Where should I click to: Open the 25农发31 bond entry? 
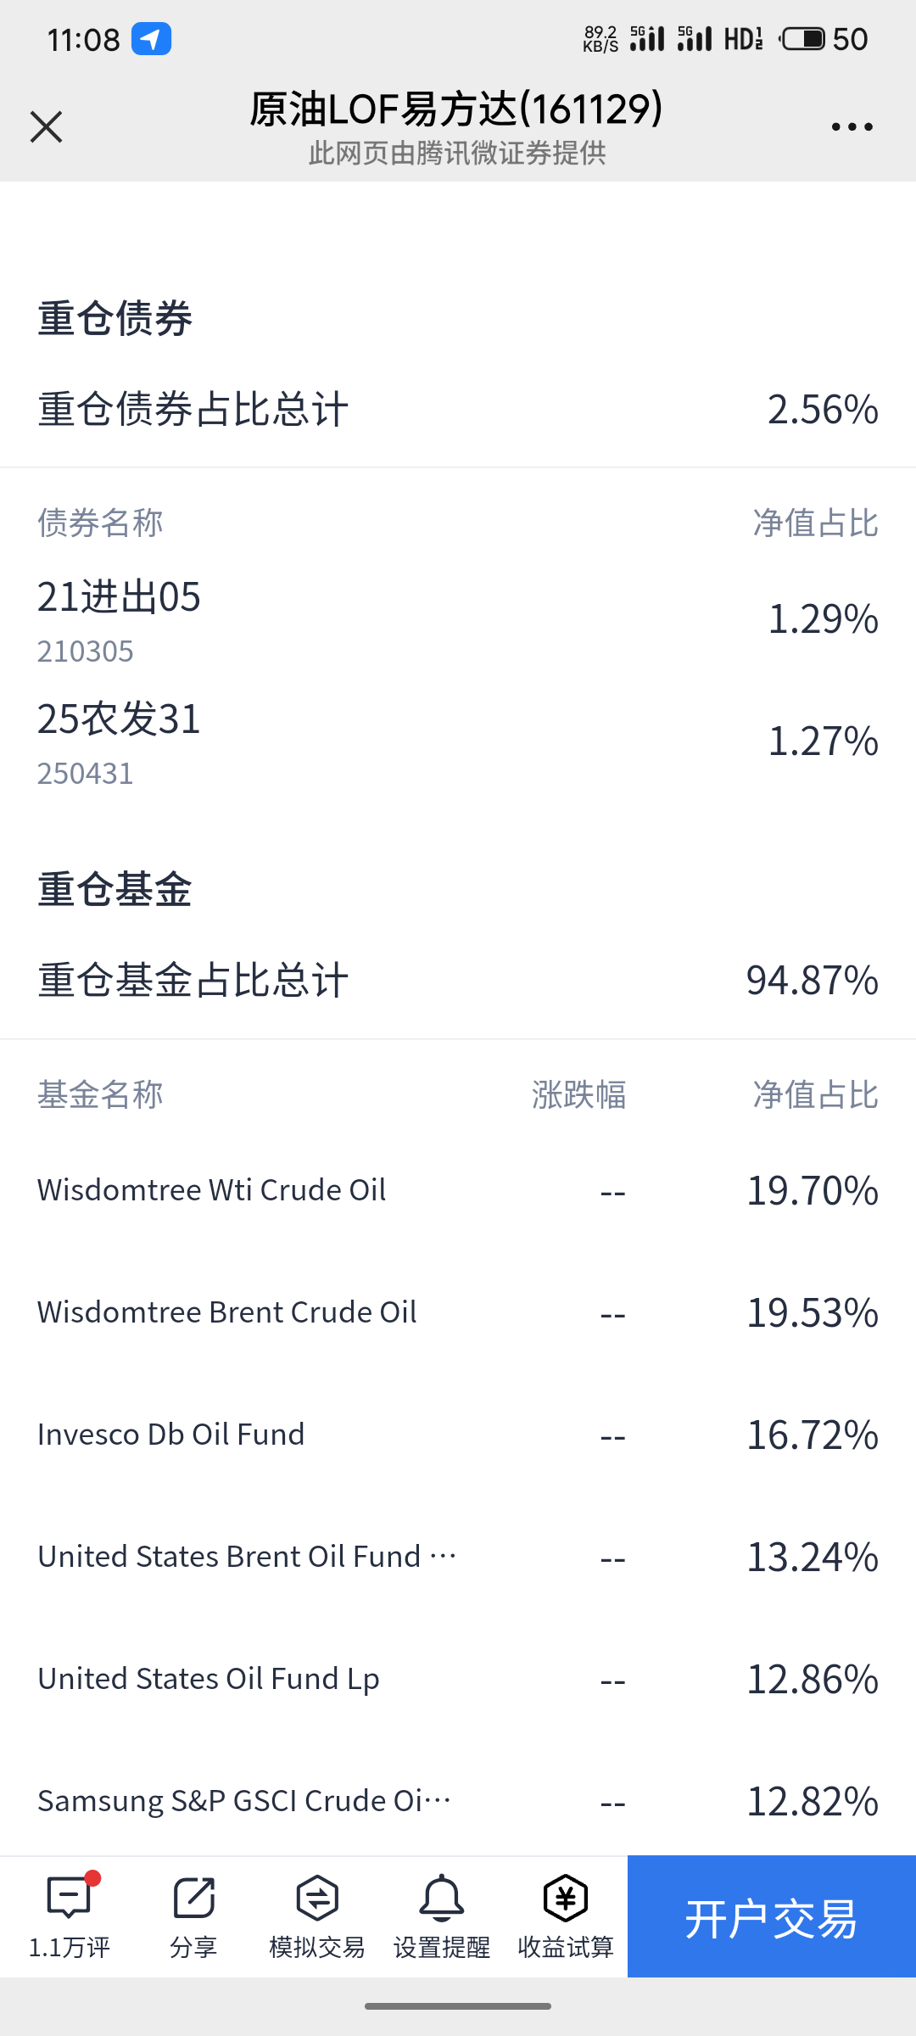(x=458, y=743)
